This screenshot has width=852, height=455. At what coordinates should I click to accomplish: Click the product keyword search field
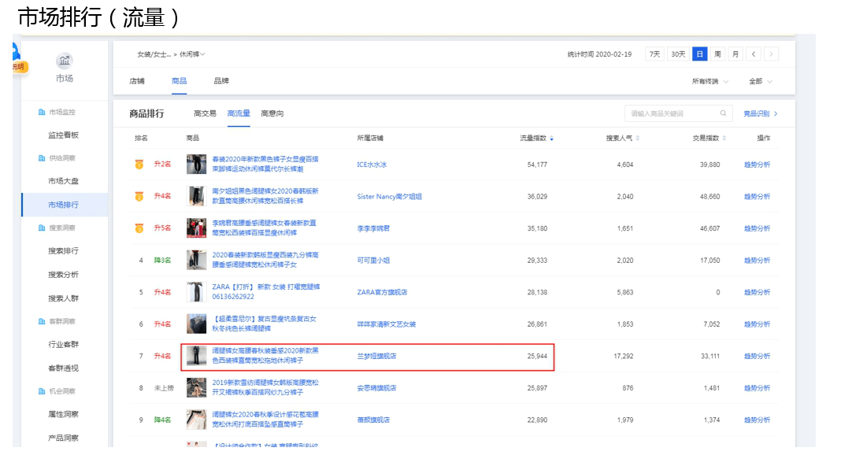click(673, 113)
